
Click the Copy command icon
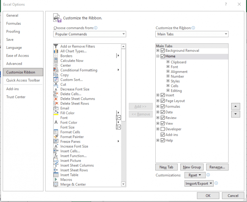(x=56, y=75)
